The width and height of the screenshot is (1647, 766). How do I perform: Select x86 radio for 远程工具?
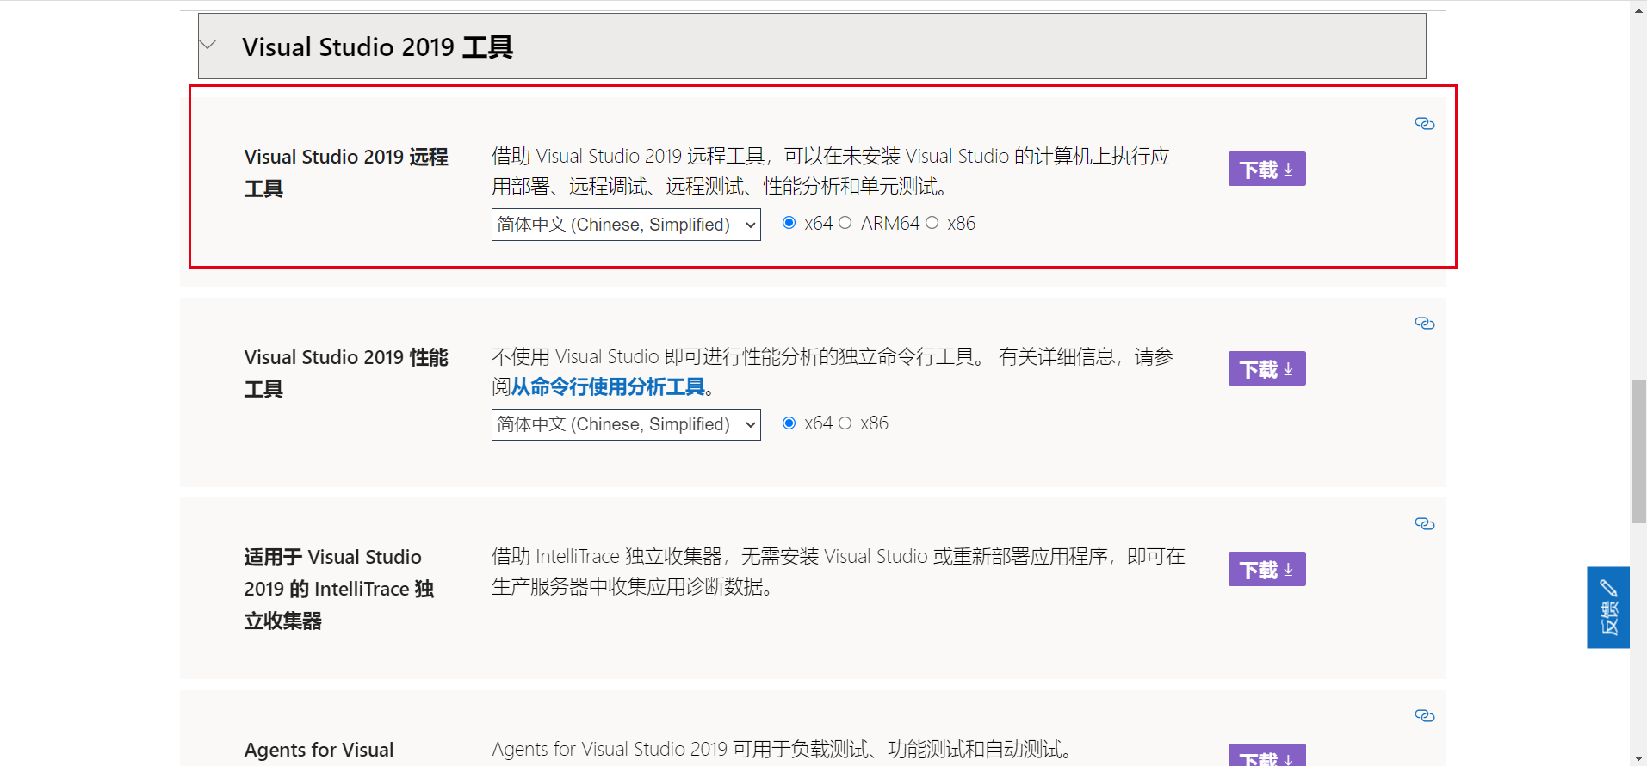(x=932, y=223)
